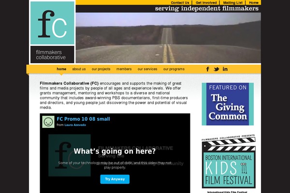The height and width of the screenshot is (193, 290).
Task: Open Laura Azevedo's profile link
Action: coord(75,125)
